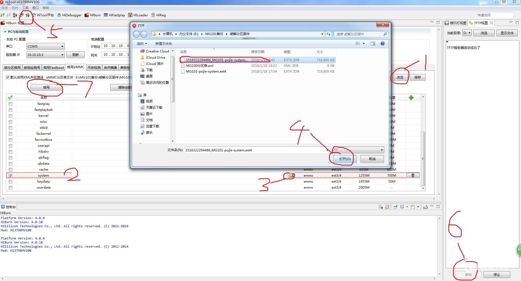Viewport: 521px width, 281px height.
Task: Click the 刷新 refresh button
Action: (x=75, y=55)
